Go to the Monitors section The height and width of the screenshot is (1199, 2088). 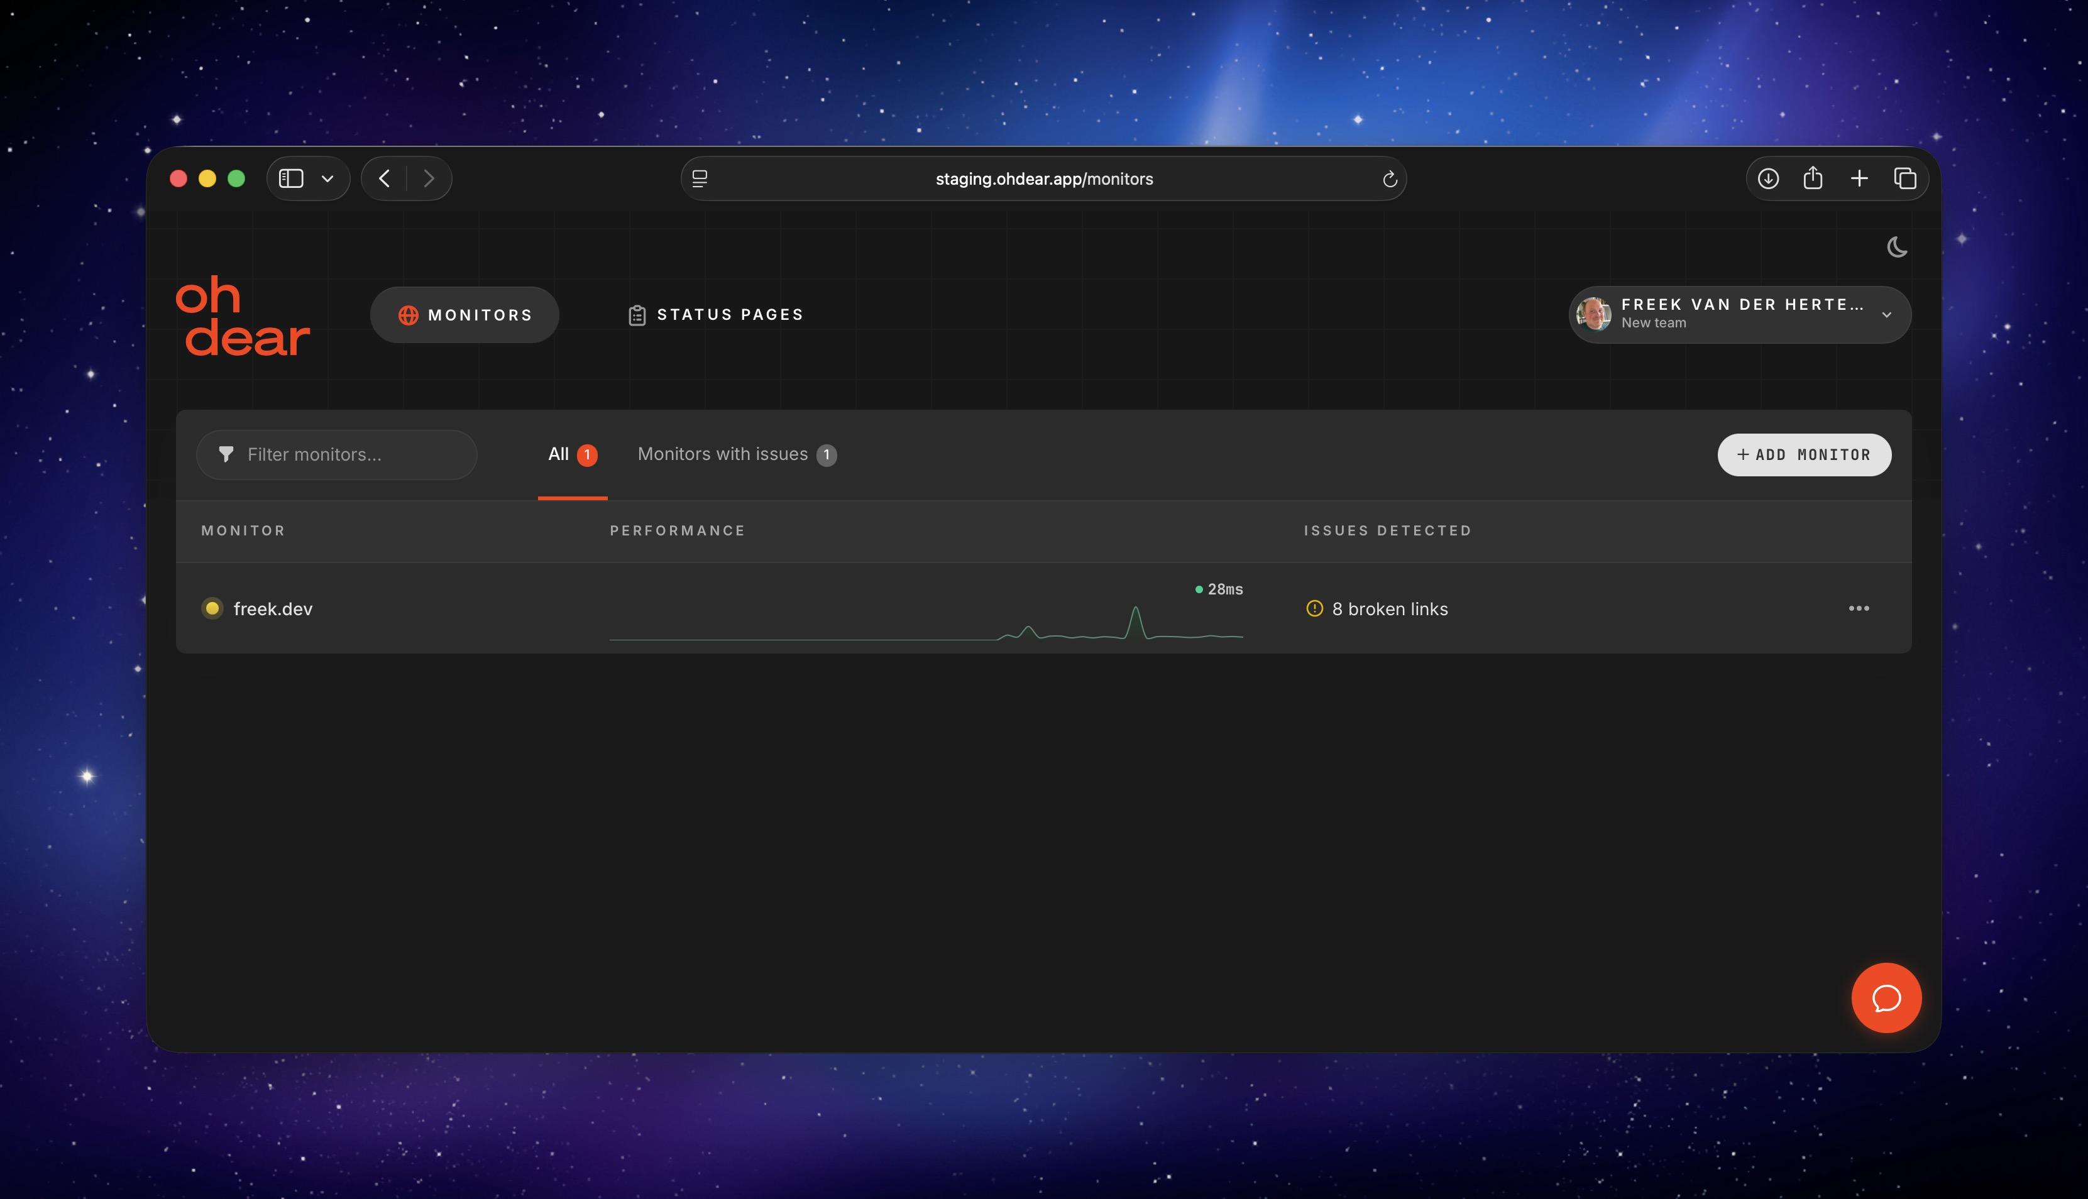(464, 315)
